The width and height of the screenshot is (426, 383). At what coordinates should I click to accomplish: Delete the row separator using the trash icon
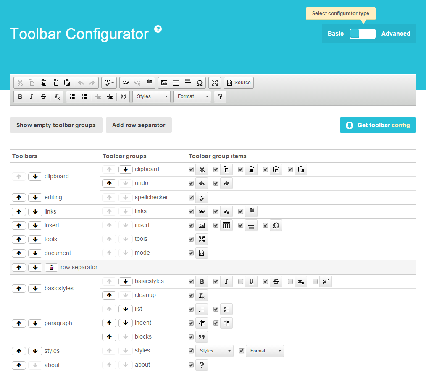(x=51, y=267)
